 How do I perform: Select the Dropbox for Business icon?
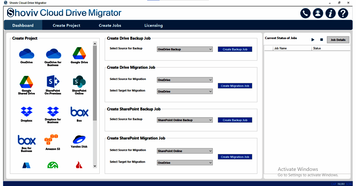coord(53,112)
